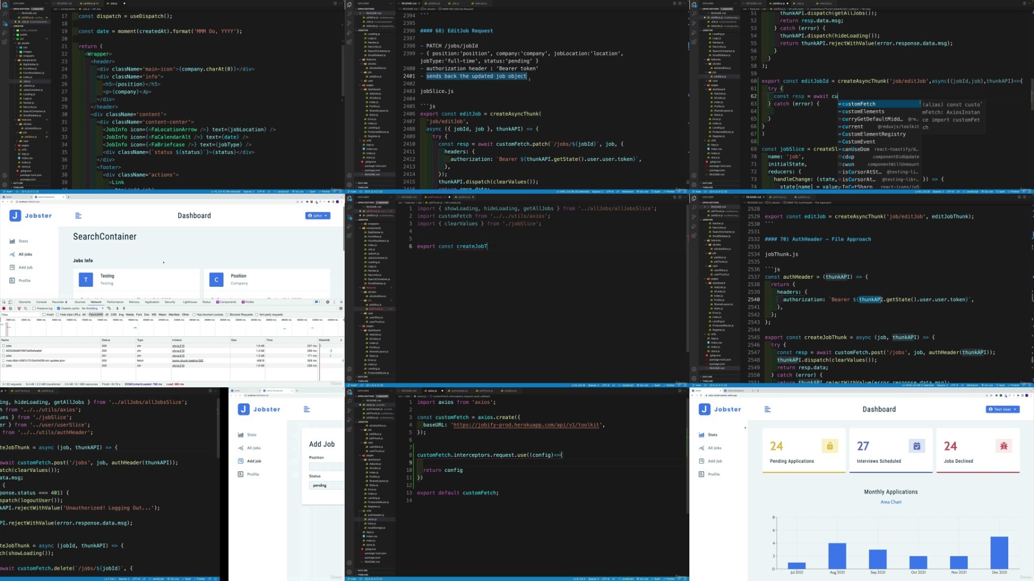Pick the CustomElementRegistry autocomplete suggestion
This screenshot has height=581, width=1034.
879,134
